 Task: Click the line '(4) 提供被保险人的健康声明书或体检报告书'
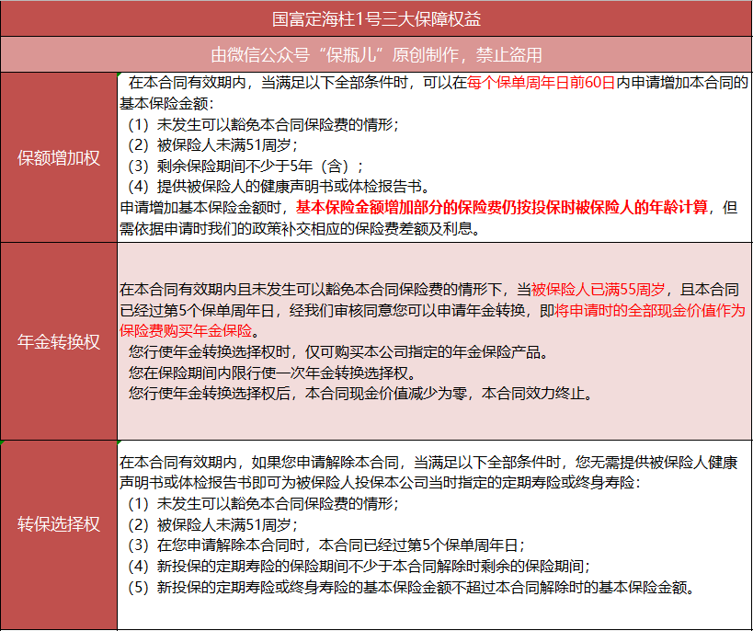pos(279,187)
